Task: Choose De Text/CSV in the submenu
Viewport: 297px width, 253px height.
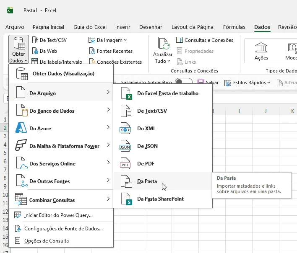Action: (163, 111)
